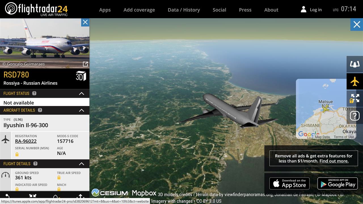This screenshot has width=363, height=204.
Task: Collapse the Aircraft Details section
Action: pyautogui.click(x=81, y=110)
